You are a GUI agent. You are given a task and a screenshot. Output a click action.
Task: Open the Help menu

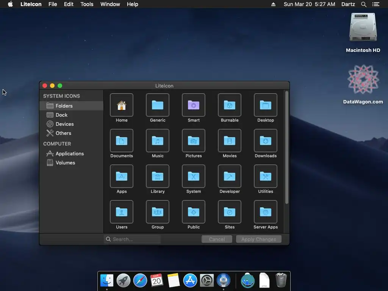[132, 4]
